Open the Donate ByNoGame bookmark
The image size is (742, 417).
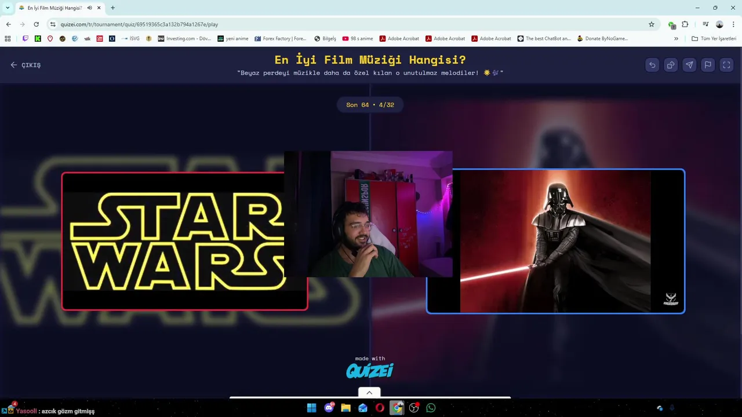coord(603,39)
